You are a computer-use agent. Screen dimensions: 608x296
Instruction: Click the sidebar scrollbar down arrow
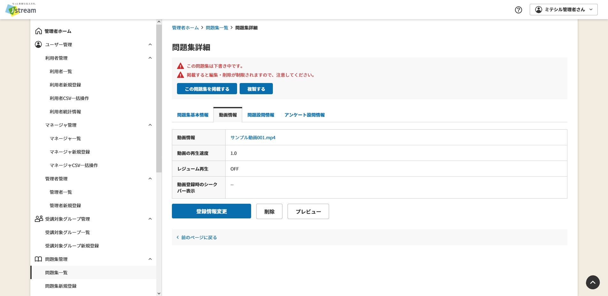coord(159,293)
